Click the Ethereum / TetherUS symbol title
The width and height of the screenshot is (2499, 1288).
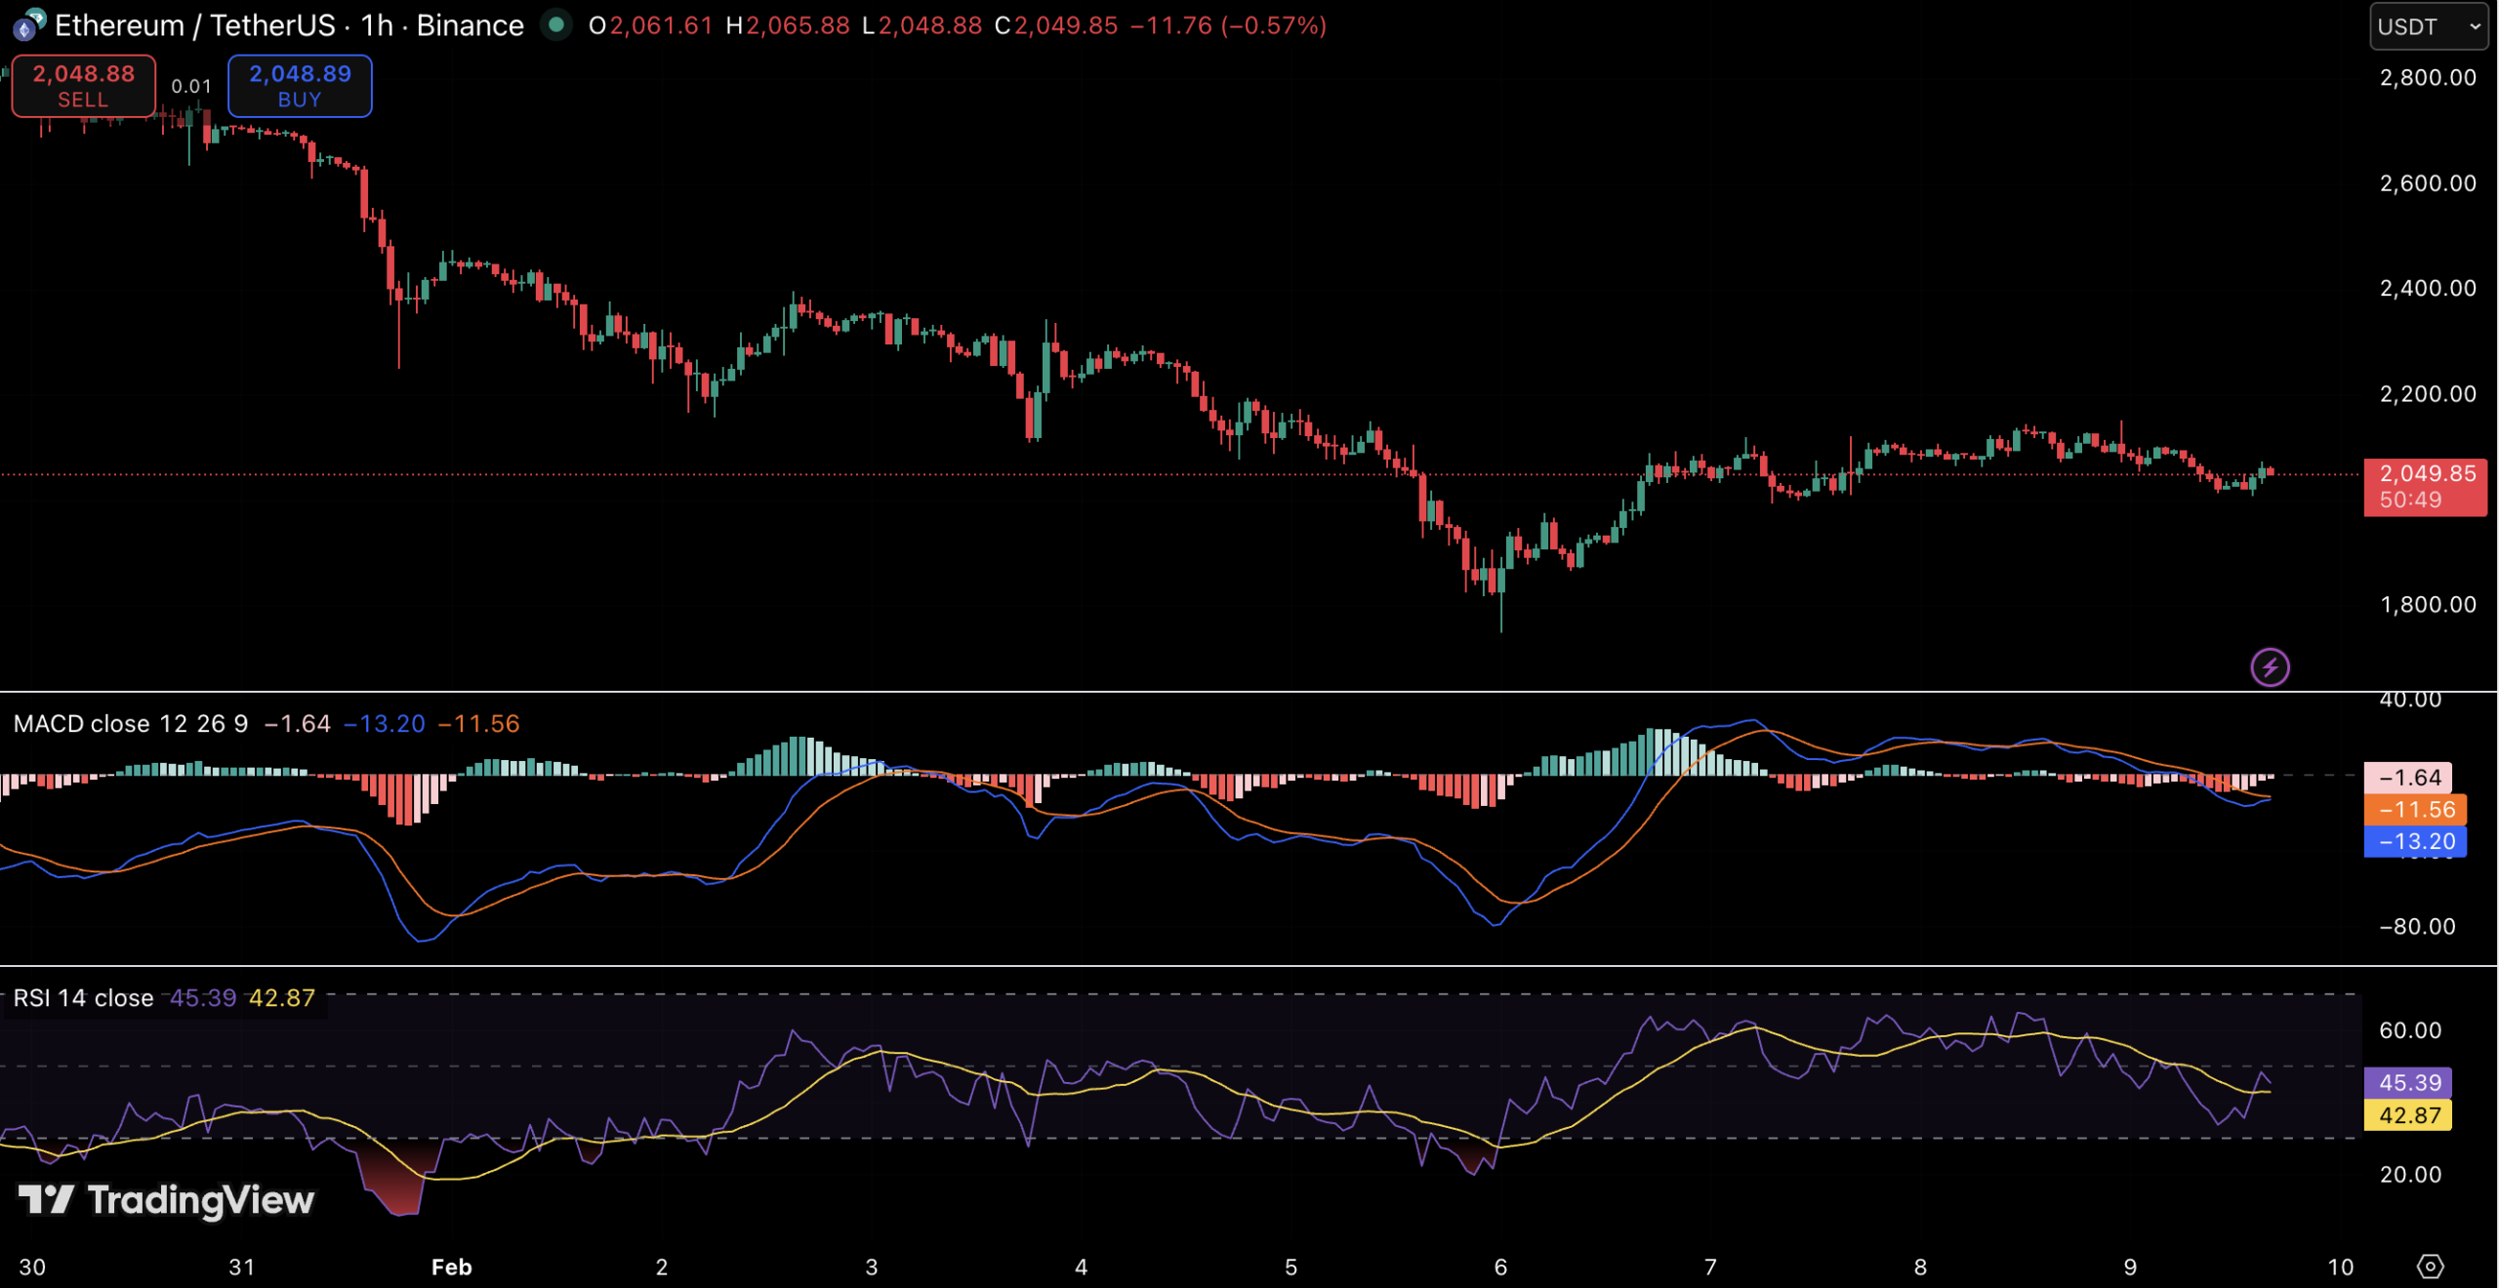click(x=194, y=25)
